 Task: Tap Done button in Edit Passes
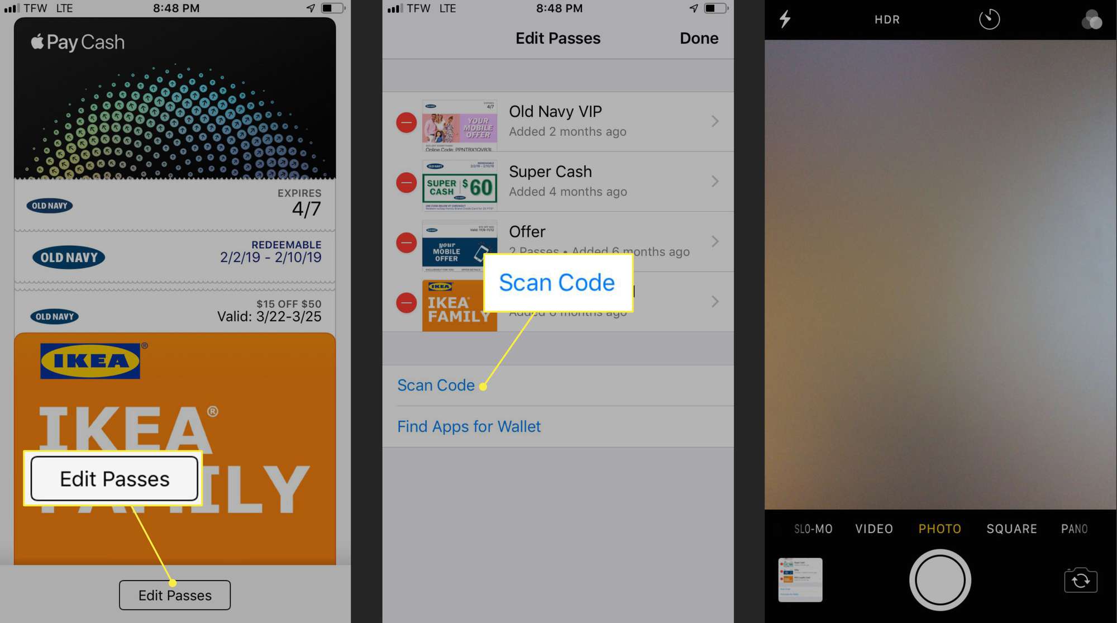coord(698,37)
